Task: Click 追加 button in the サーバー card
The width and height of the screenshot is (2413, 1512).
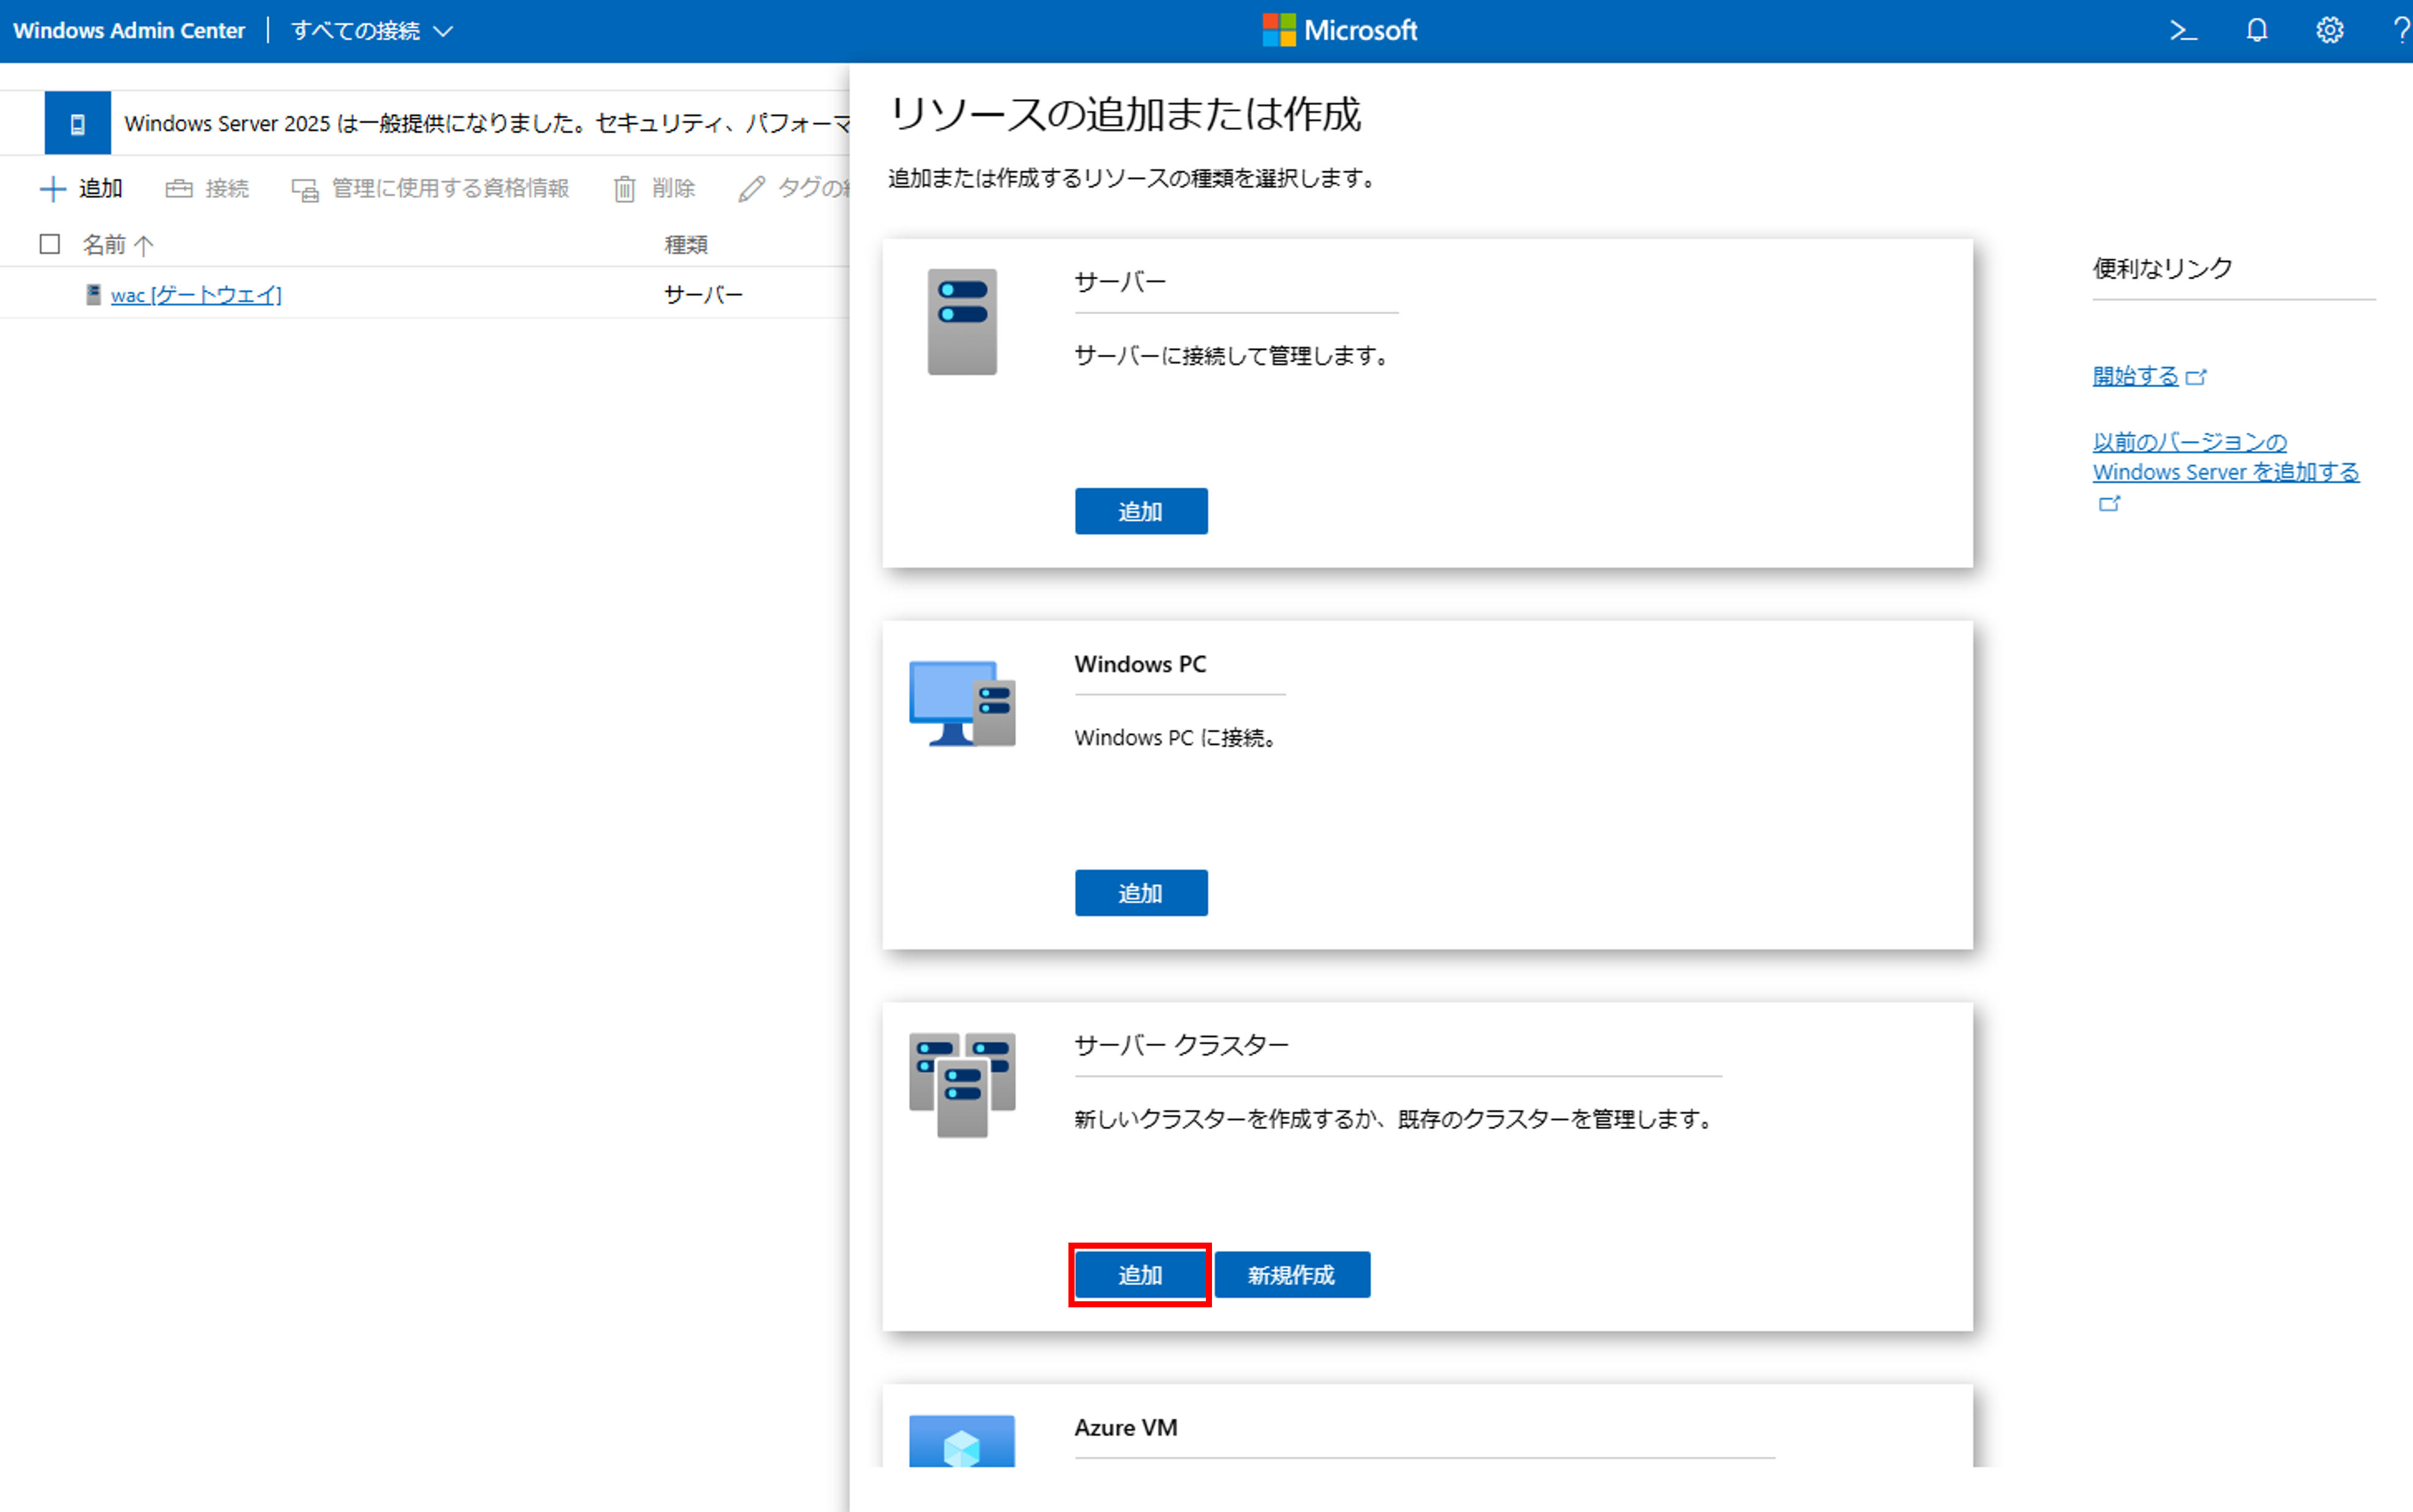Action: coord(1140,511)
